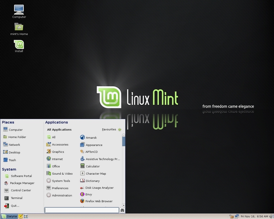274x219 pixels.
Task: Open the yellow sticky notes panel icon
Action: pyautogui.click(x=21, y=217)
